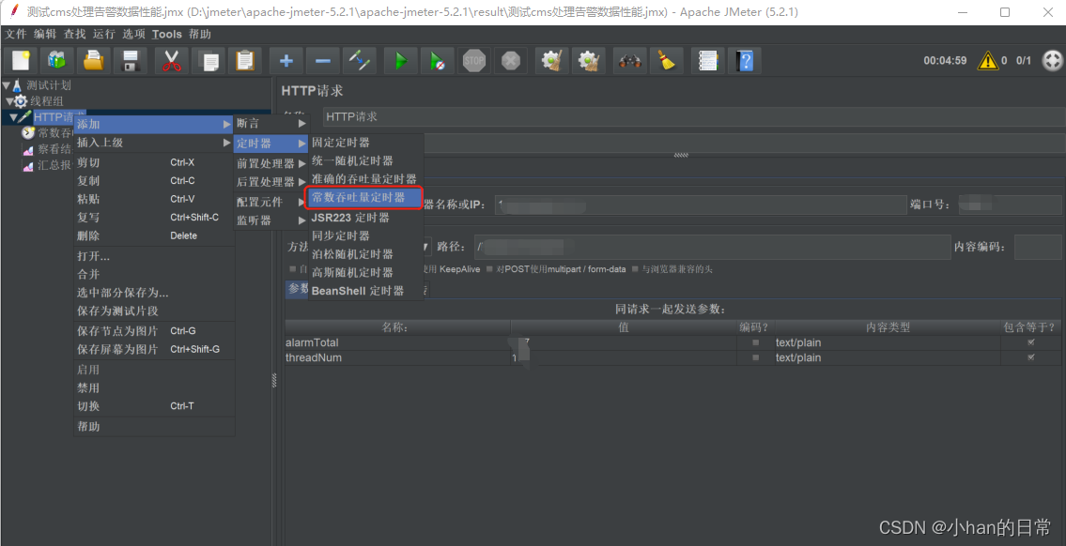Click the Toggle enable/disable toolbar icon
The height and width of the screenshot is (546, 1066).
click(x=358, y=61)
